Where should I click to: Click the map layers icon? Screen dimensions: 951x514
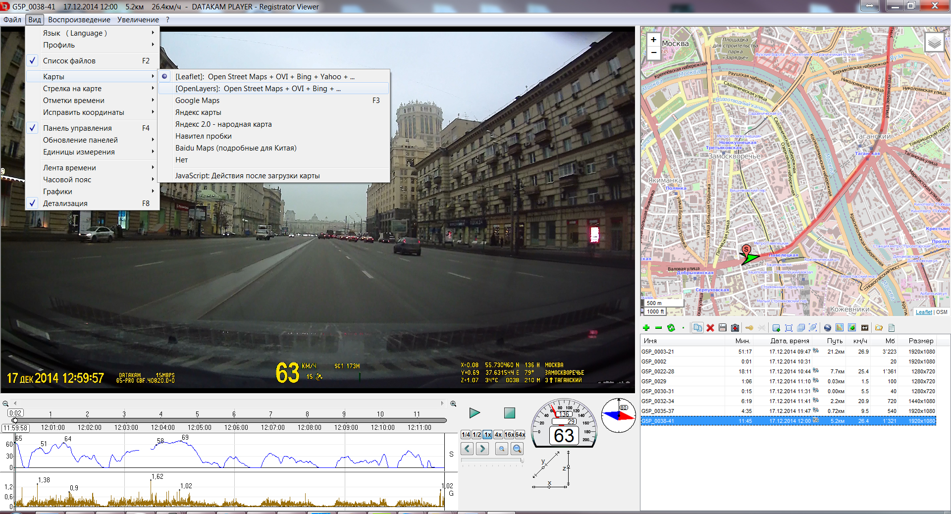pyautogui.click(x=935, y=43)
